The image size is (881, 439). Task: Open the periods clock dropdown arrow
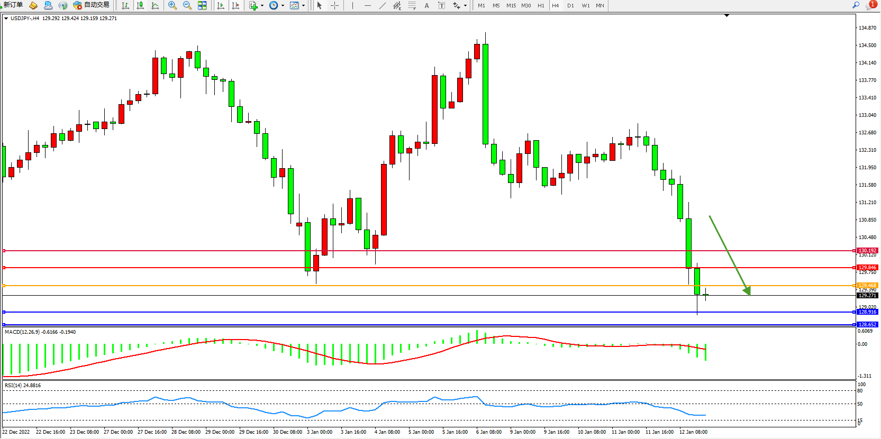point(283,6)
